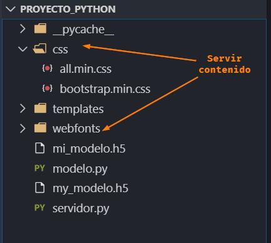The height and width of the screenshot is (243, 271).
Task: Select the __pycache__ folder name
Action: [83, 30]
